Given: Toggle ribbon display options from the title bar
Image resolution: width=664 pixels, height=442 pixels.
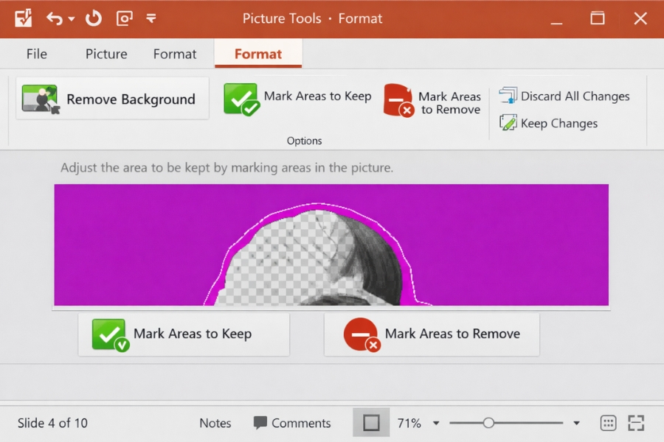Looking at the screenshot, I should (151, 18).
